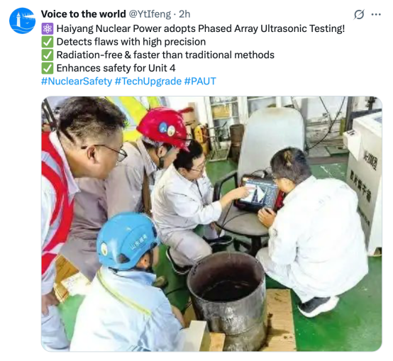Image resolution: width=393 pixels, height=361 pixels.
Task: Click the checkmark beside "Detects flaws"
Action: 47,42
